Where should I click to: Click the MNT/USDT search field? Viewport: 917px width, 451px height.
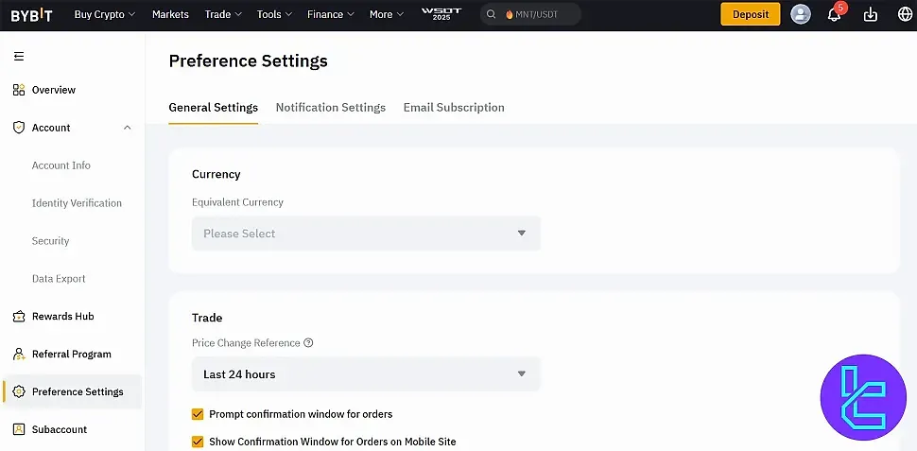coord(529,14)
